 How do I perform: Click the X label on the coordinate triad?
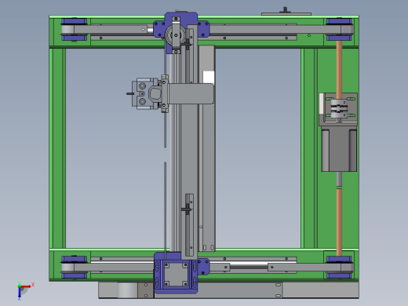coord(33,284)
